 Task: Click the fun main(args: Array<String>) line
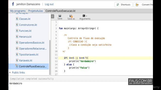click(x=78, y=28)
